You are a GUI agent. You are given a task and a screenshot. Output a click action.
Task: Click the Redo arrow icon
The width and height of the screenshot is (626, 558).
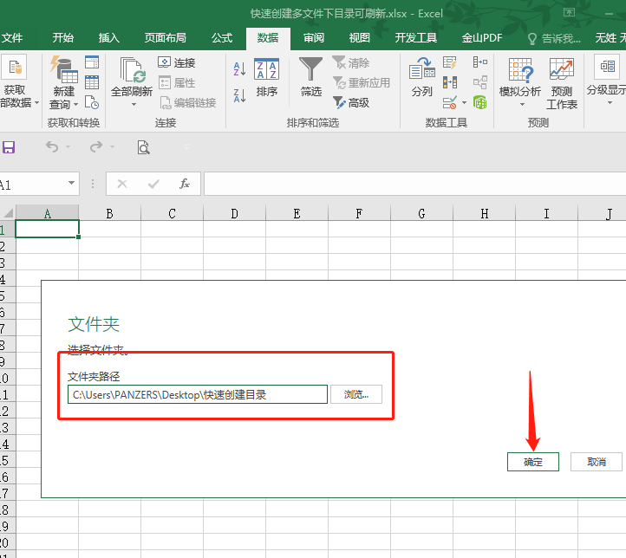96,147
